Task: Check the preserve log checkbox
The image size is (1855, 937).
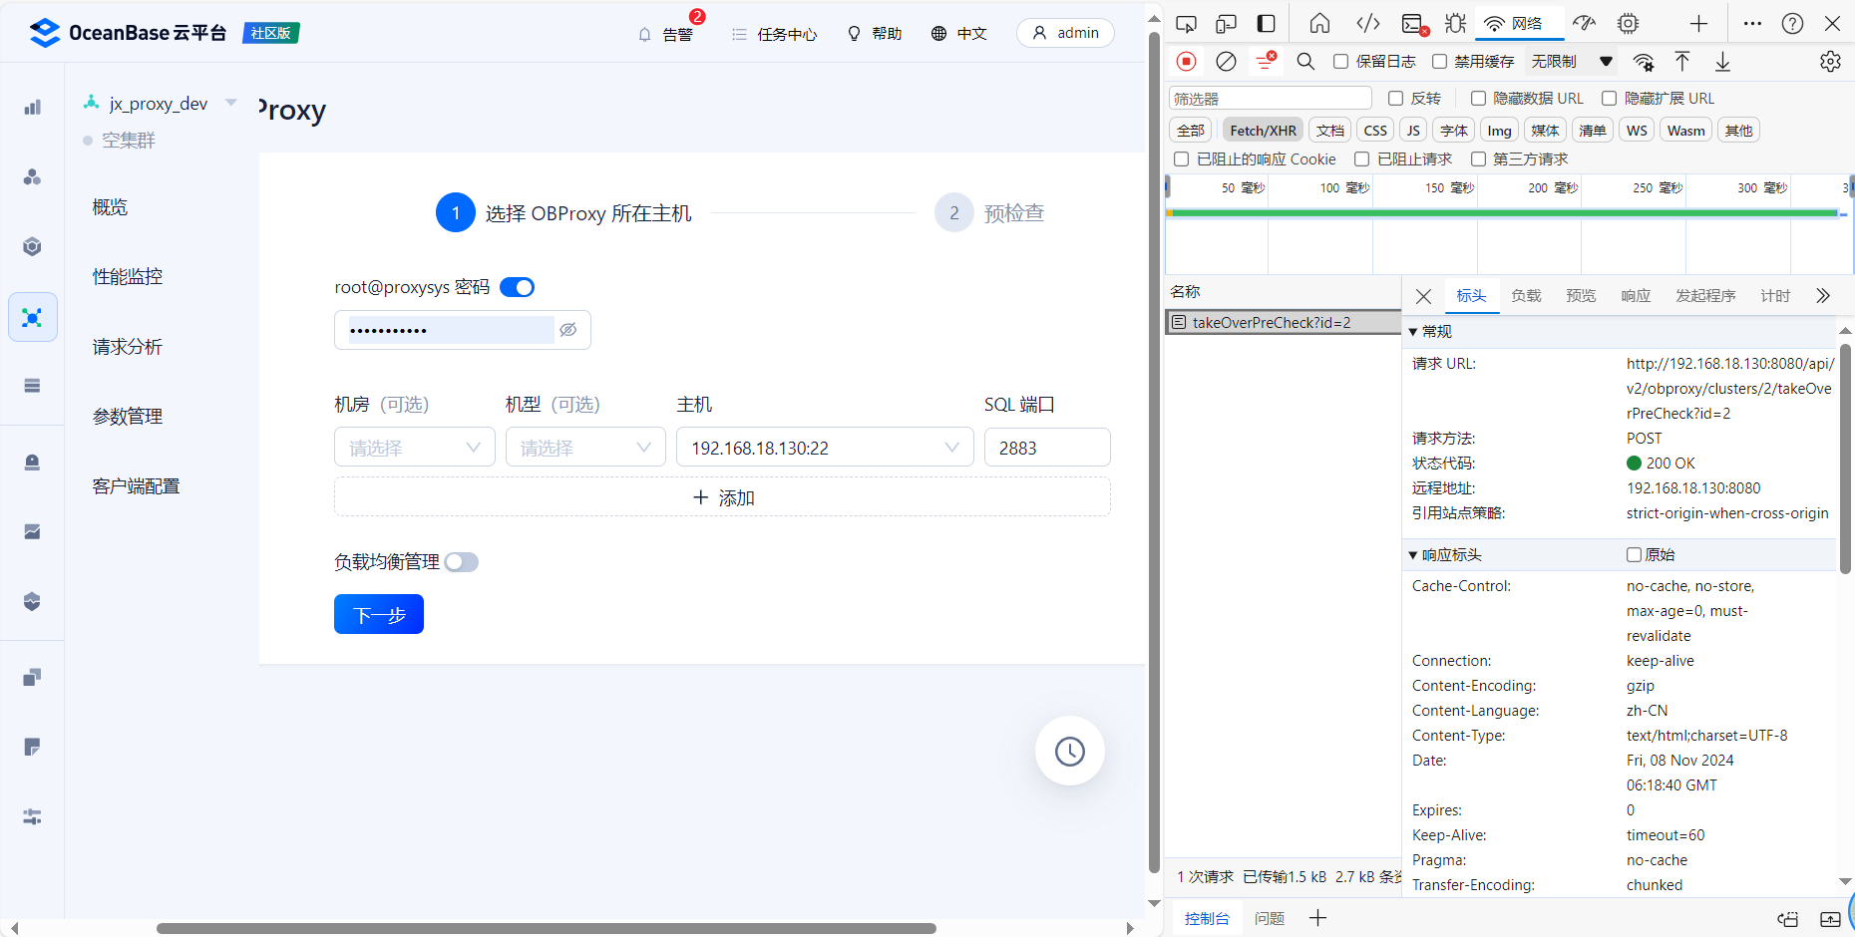Action: [x=1341, y=62]
